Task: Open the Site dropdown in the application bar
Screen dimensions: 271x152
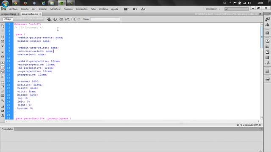Action: tap(143, 9)
